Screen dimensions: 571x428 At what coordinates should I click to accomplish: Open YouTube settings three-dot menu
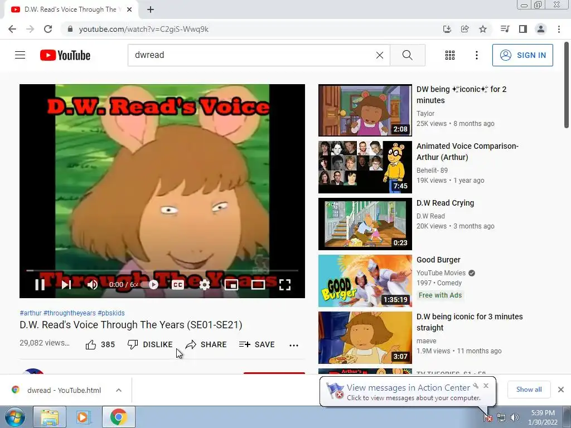point(477,55)
